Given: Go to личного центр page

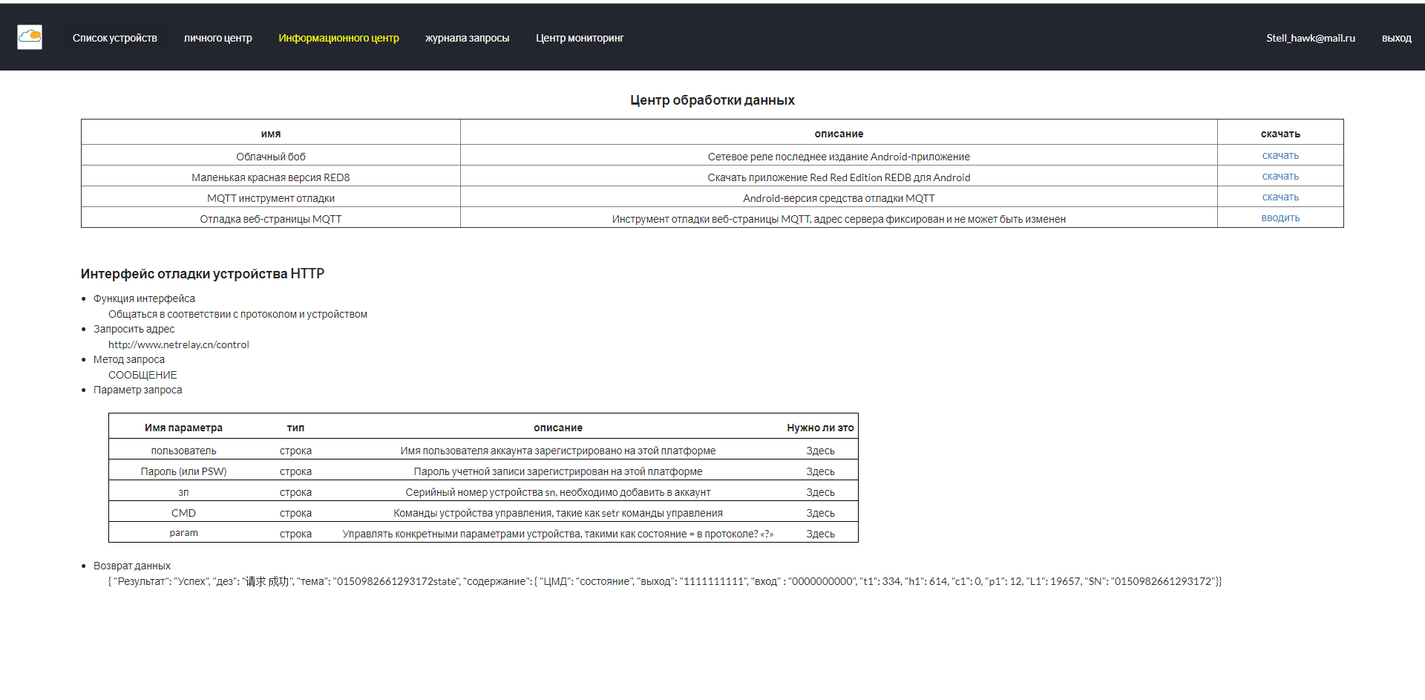Looking at the screenshot, I should pyautogui.click(x=217, y=38).
